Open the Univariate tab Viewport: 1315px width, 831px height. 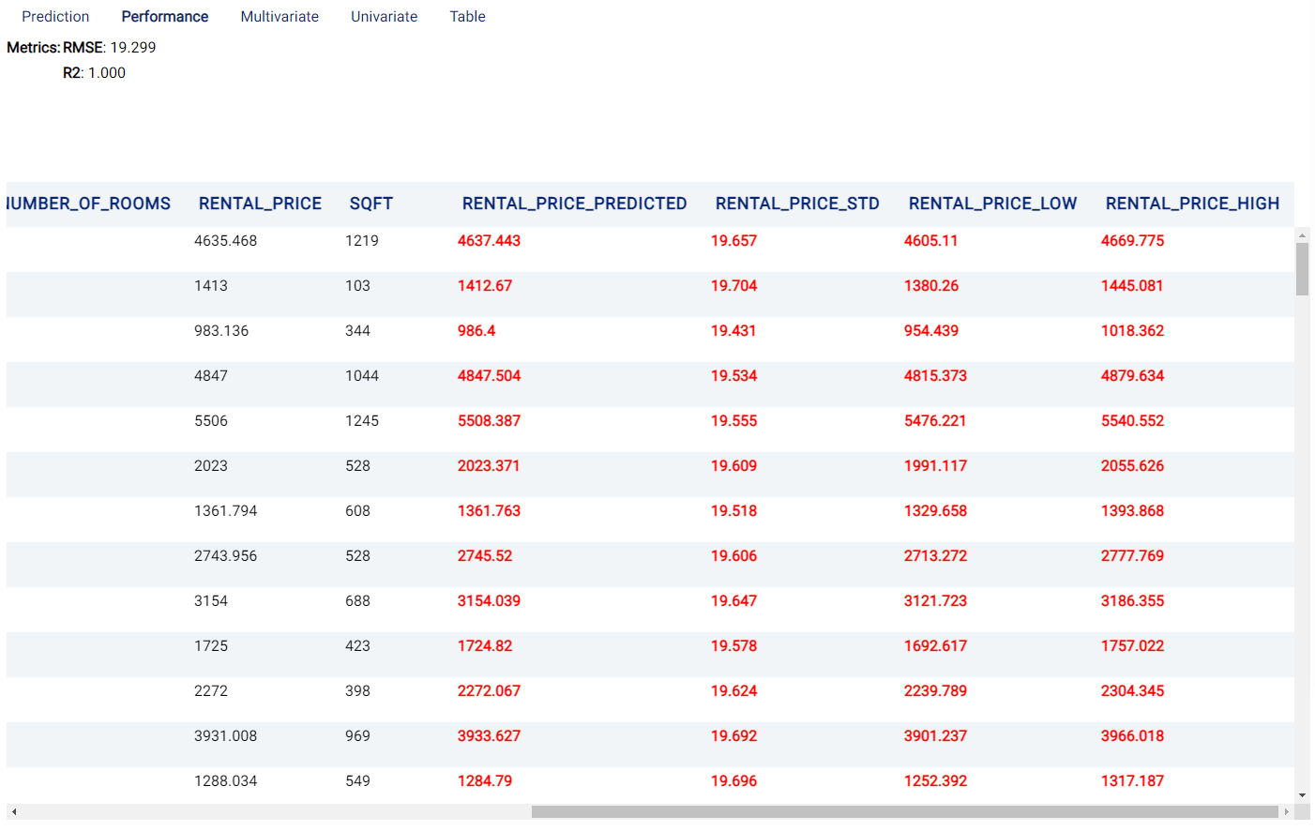(x=384, y=17)
